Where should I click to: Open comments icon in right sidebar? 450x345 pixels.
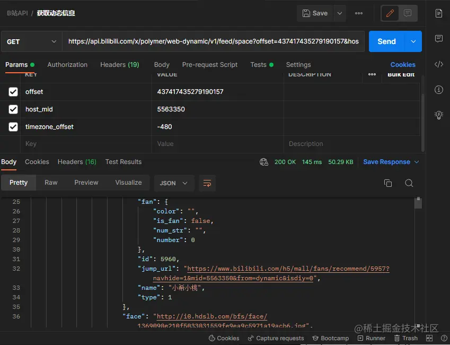(438, 39)
